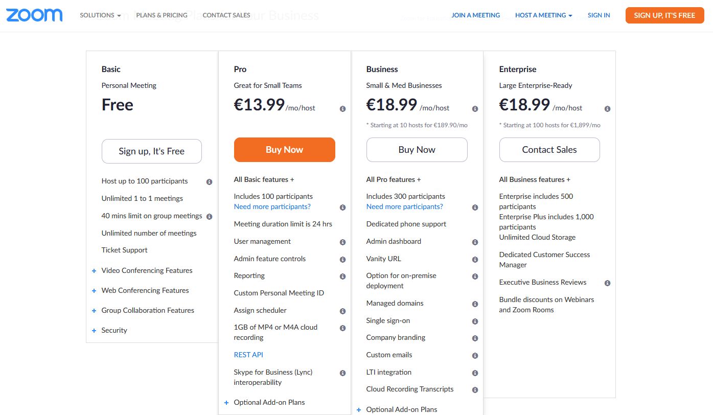Viewport: 713px width, 415px height.
Task: Expand Optional Add-on Plans under Pro
Action: pyautogui.click(x=269, y=403)
